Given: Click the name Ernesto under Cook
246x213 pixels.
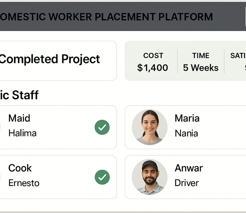Looking at the screenshot, I should (24, 183).
